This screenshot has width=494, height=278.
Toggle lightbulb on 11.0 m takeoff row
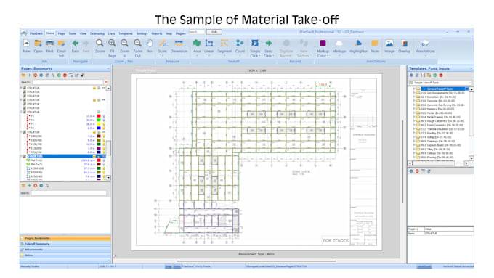point(104,116)
